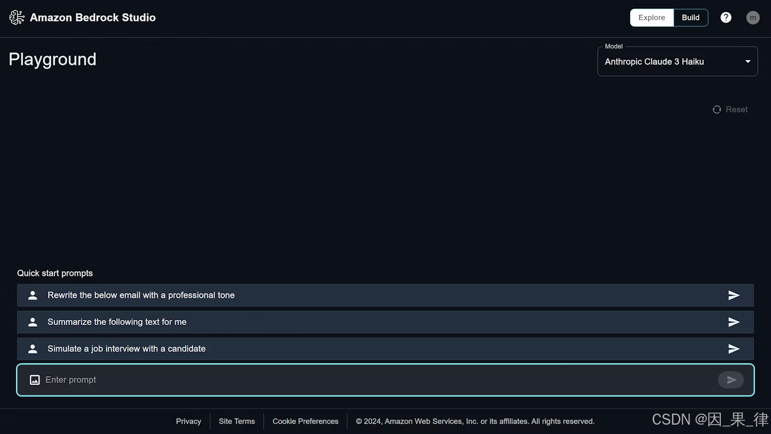771x434 pixels.
Task: Open the Privacy link
Action: (188, 421)
